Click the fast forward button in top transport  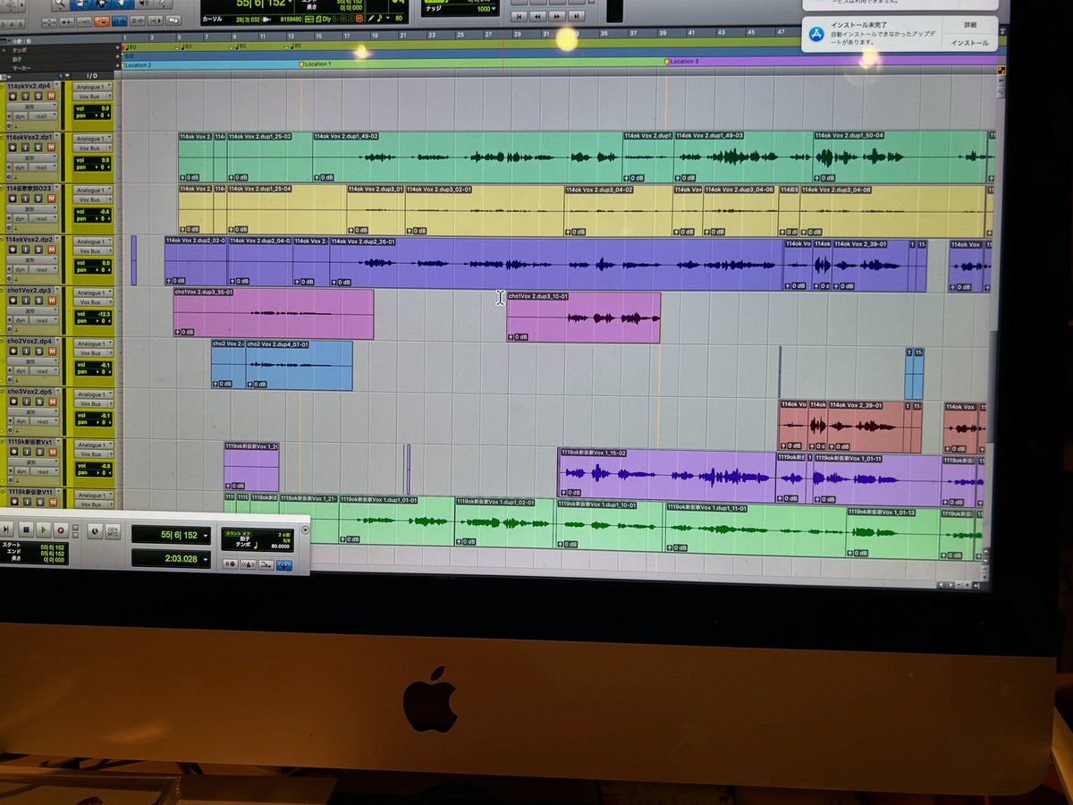(557, 17)
